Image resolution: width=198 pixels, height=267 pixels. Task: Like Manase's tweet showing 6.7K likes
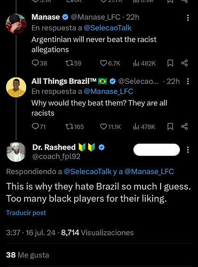coord(103,63)
